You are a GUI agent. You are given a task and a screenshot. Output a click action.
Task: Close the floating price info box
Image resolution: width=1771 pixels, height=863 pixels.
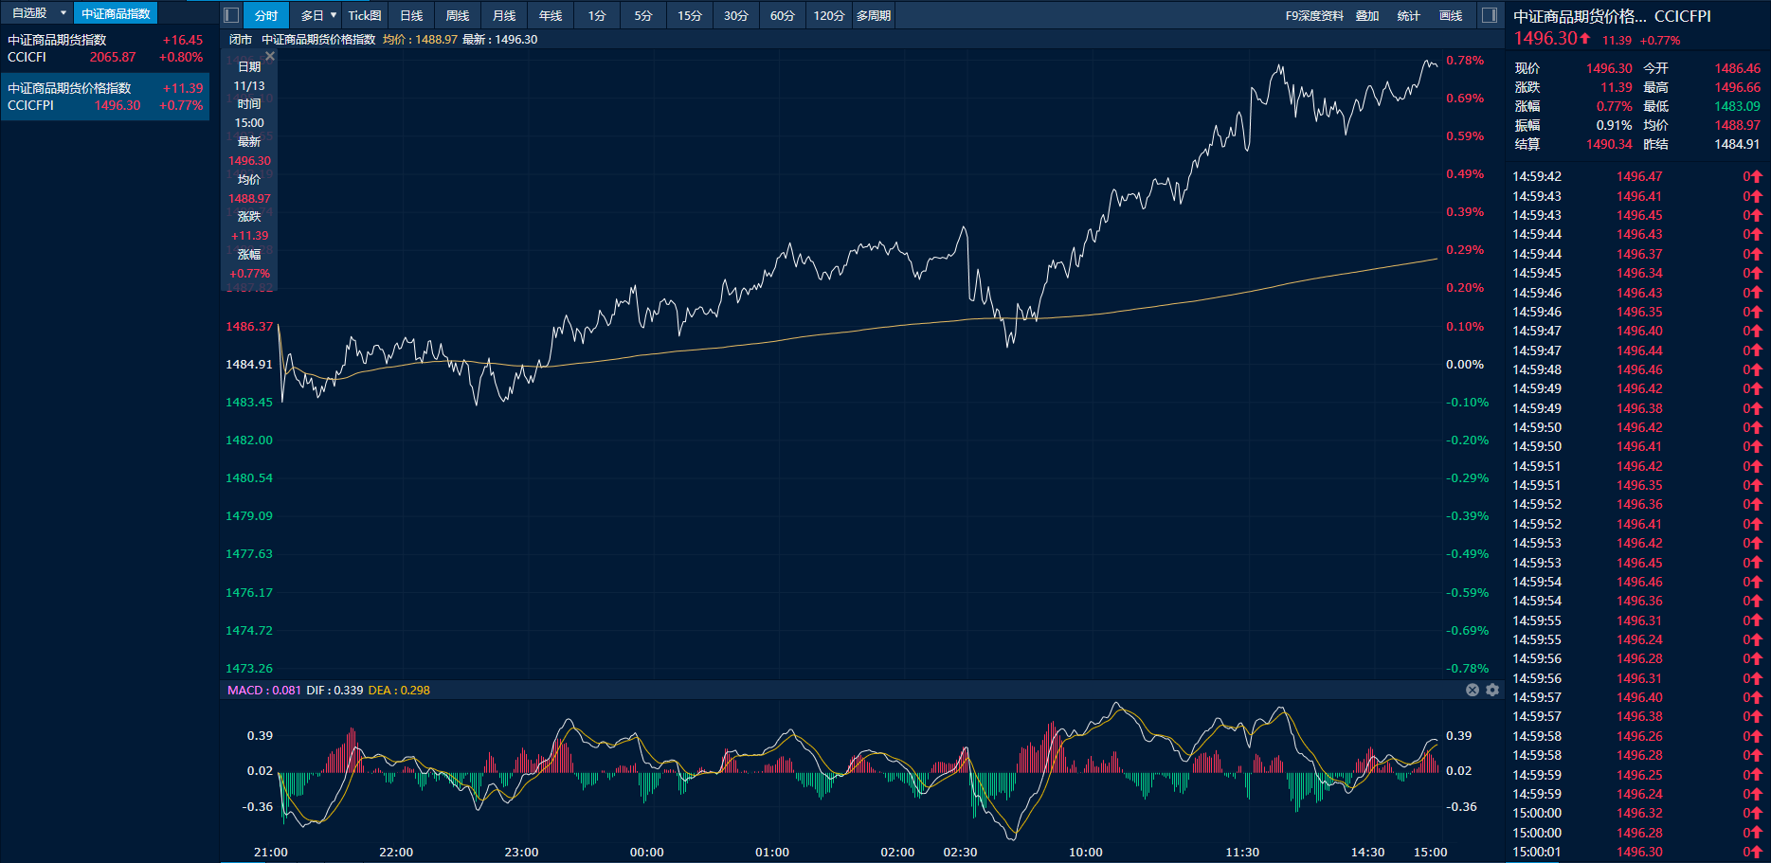270,57
